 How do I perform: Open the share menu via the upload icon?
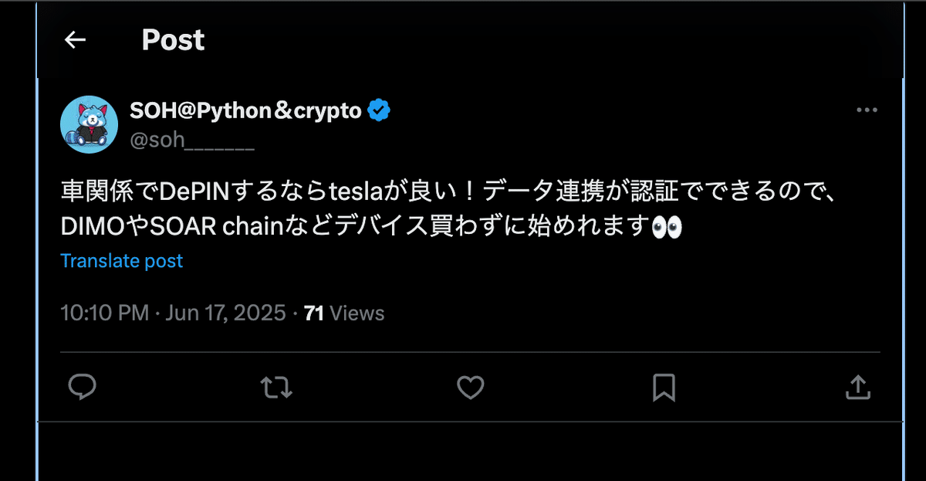point(858,388)
